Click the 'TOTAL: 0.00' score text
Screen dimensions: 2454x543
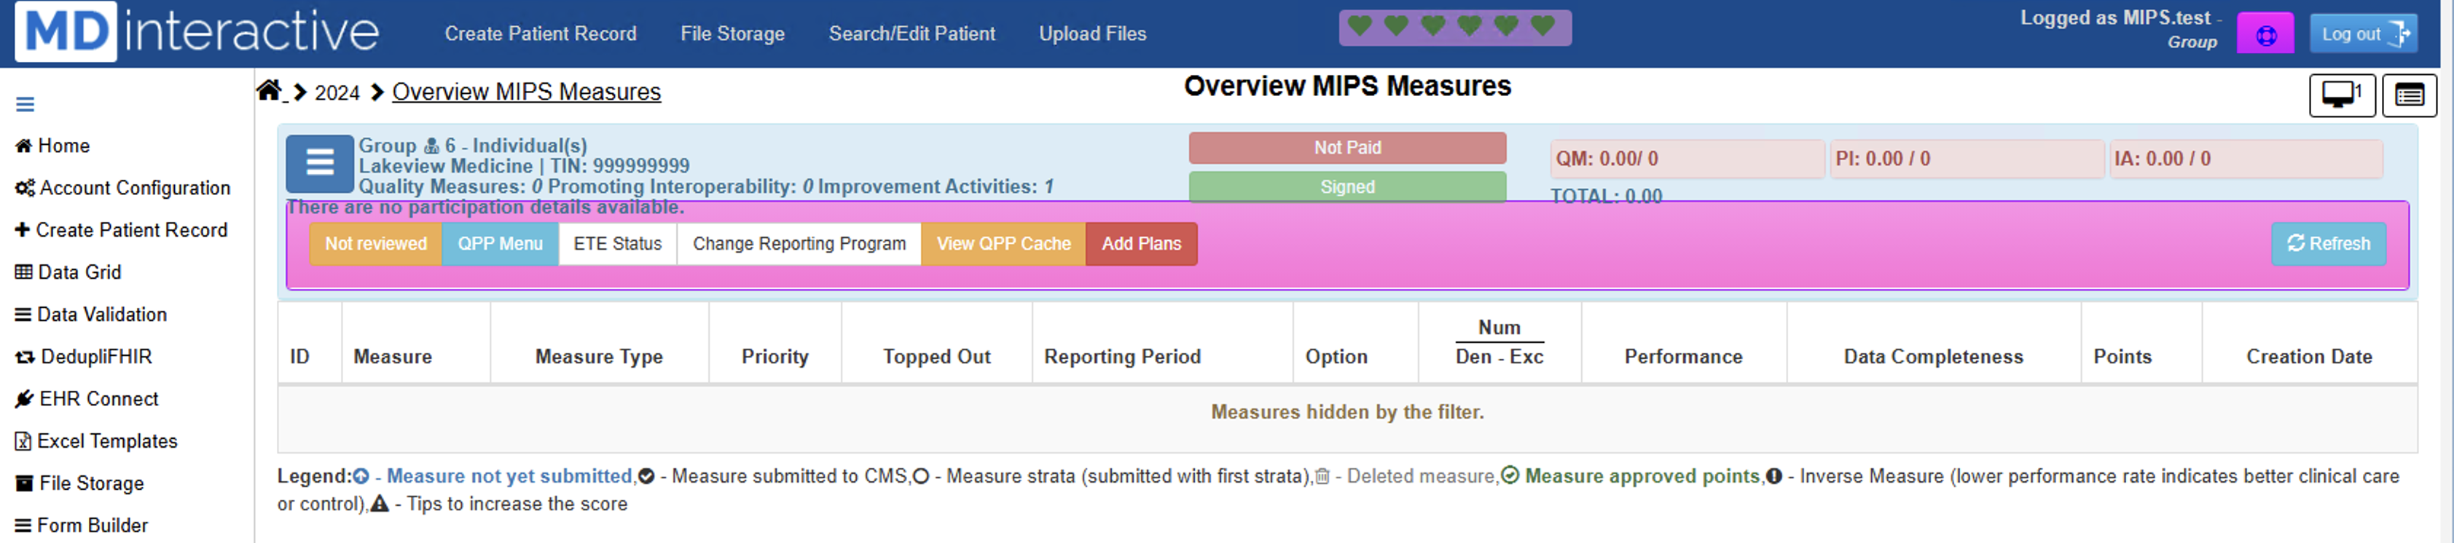click(x=1606, y=196)
